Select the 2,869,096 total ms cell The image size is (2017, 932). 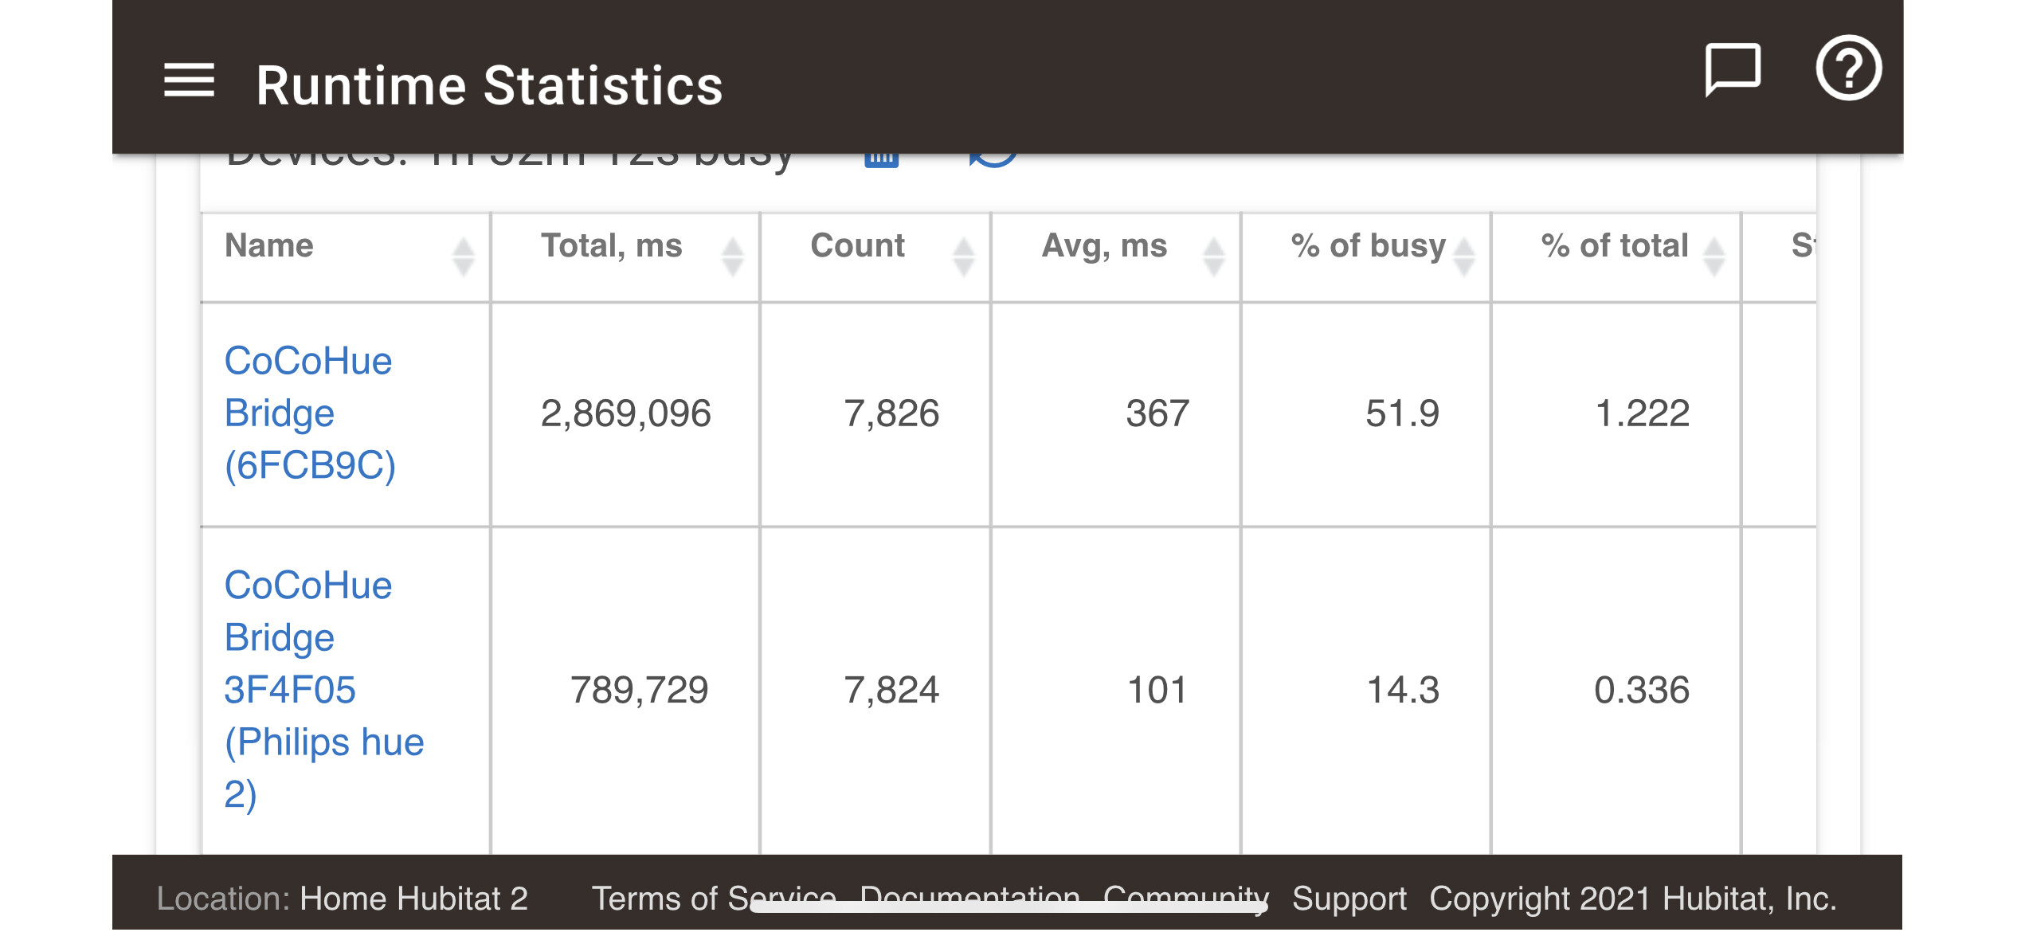tap(625, 414)
